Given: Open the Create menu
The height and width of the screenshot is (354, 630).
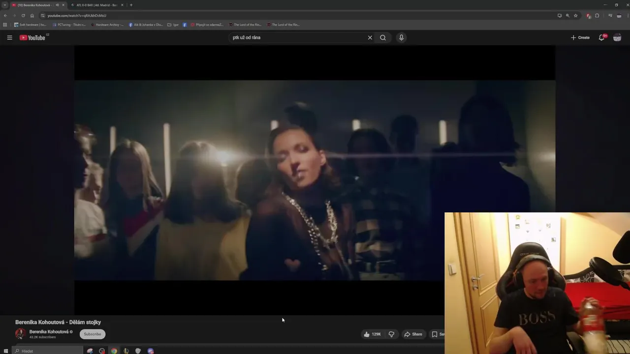Looking at the screenshot, I should tap(580, 37).
